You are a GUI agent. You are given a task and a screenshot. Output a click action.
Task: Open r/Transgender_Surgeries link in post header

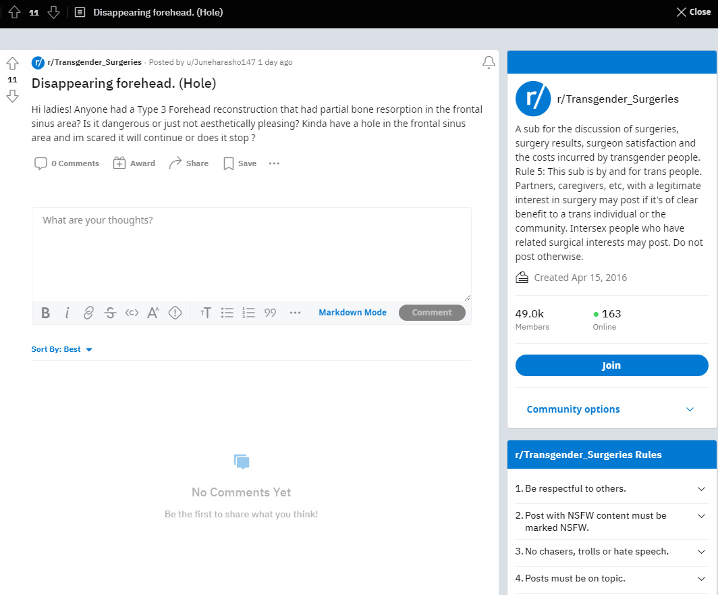point(94,62)
